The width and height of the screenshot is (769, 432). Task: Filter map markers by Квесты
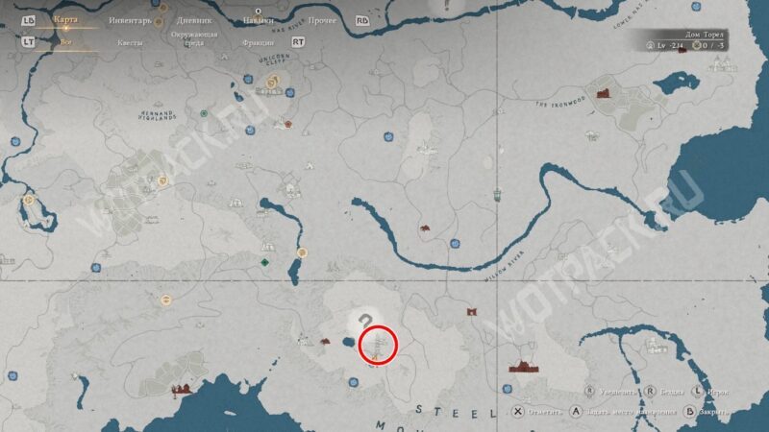point(131,41)
